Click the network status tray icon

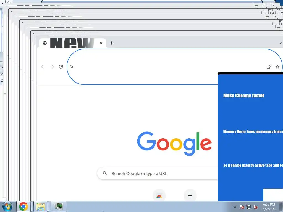pos(248,207)
